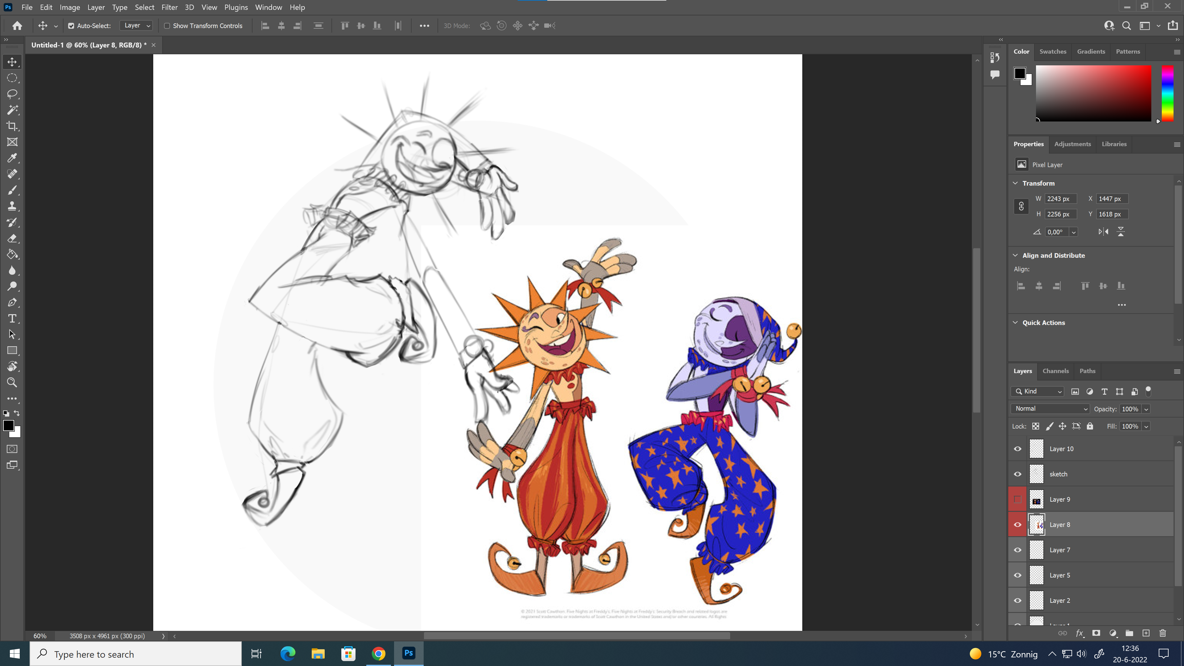Image resolution: width=1184 pixels, height=666 pixels.
Task: Show Layer 9 visibility
Action: tap(1017, 499)
